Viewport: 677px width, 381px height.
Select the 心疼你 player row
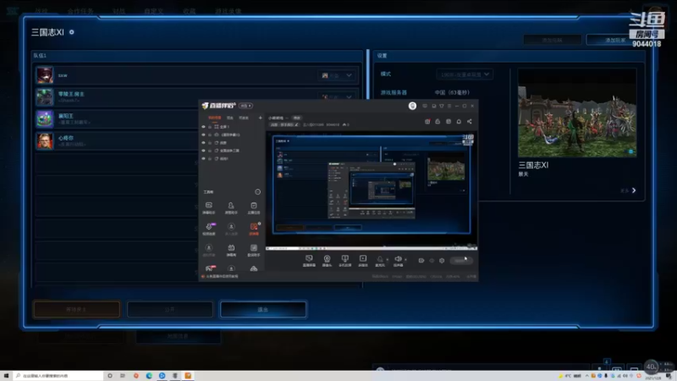click(x=117, y=141)
